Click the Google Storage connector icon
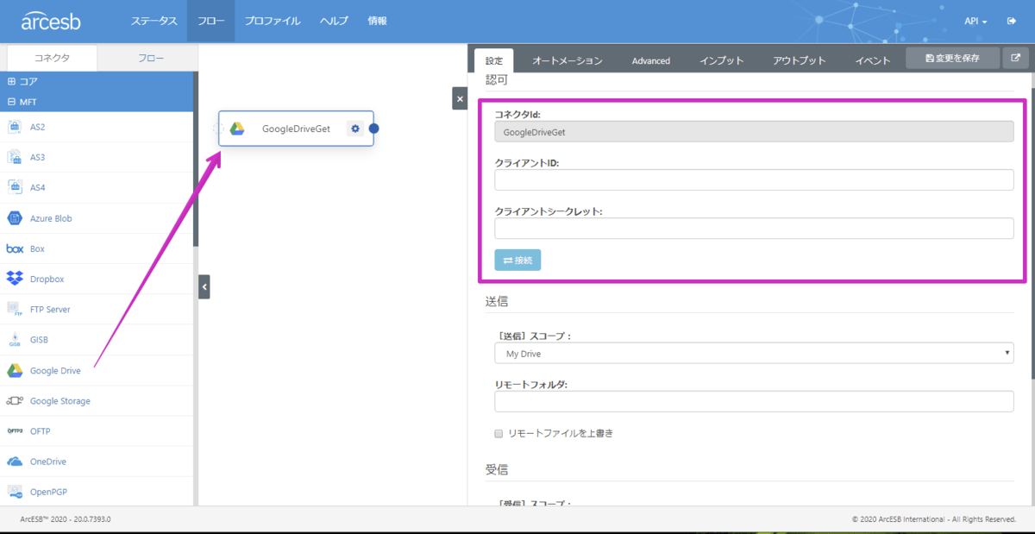This screenshot has width=1035, height=534. (15, 400)
